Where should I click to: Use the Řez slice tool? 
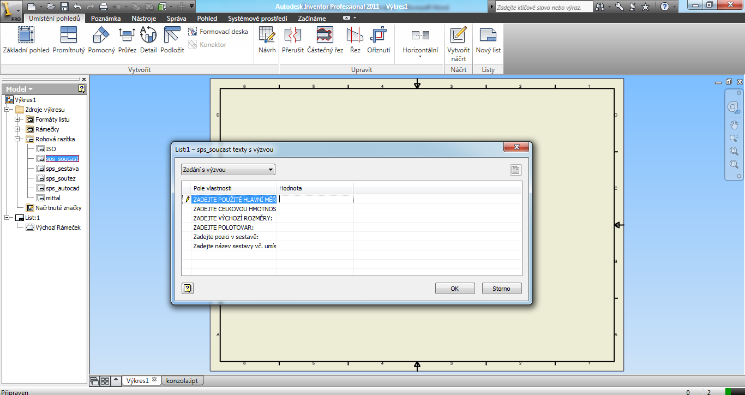click(355, 40)
